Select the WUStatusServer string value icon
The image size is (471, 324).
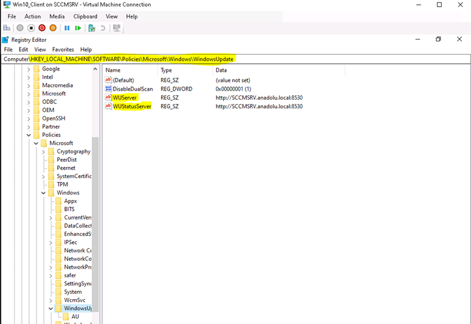click(108, 106)
